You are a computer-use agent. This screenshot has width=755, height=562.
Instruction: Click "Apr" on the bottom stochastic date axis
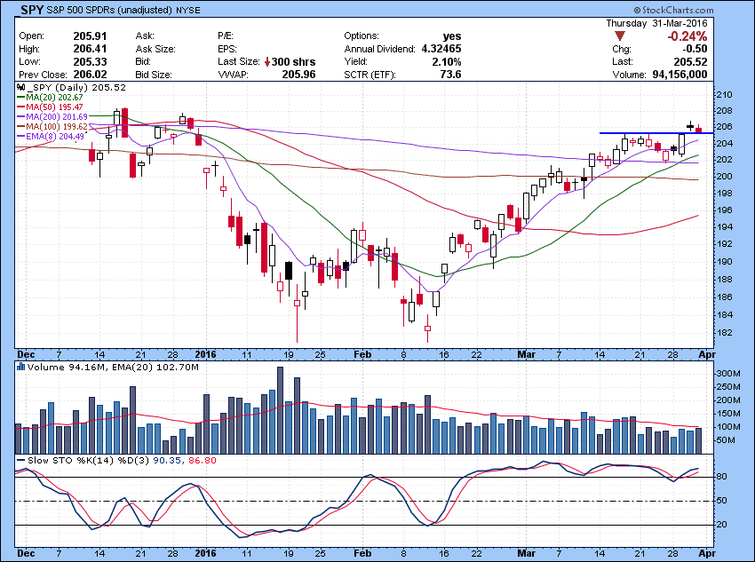pyautogui.click(x=707, y=553)
